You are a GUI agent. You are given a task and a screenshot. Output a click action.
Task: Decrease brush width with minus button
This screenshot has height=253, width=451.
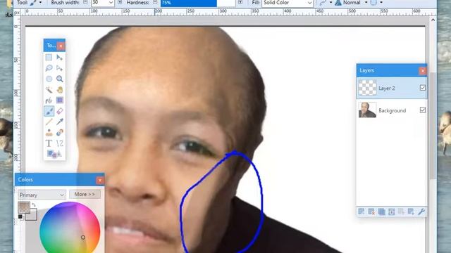85,2
